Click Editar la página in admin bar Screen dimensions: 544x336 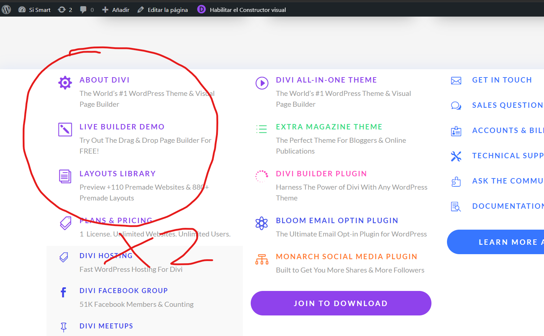[163, 10]
